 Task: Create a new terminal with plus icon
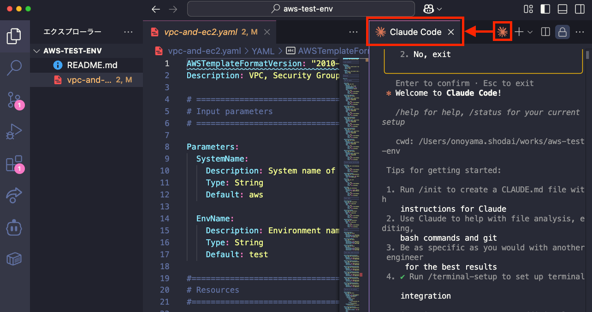pos(520,32)
